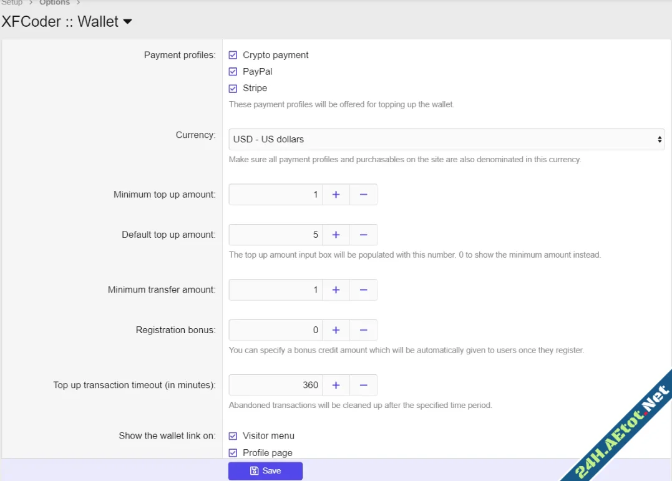672x481 pixels.
Task: Increase top up transaction timeout minutes
Action: (x=336, y=385)
